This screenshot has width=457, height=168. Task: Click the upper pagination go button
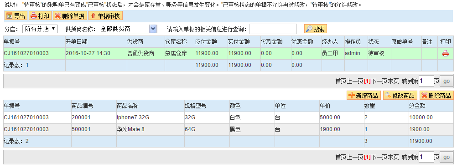click(x=447, y=81)
